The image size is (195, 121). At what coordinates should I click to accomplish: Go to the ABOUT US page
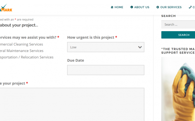[142, 7]
